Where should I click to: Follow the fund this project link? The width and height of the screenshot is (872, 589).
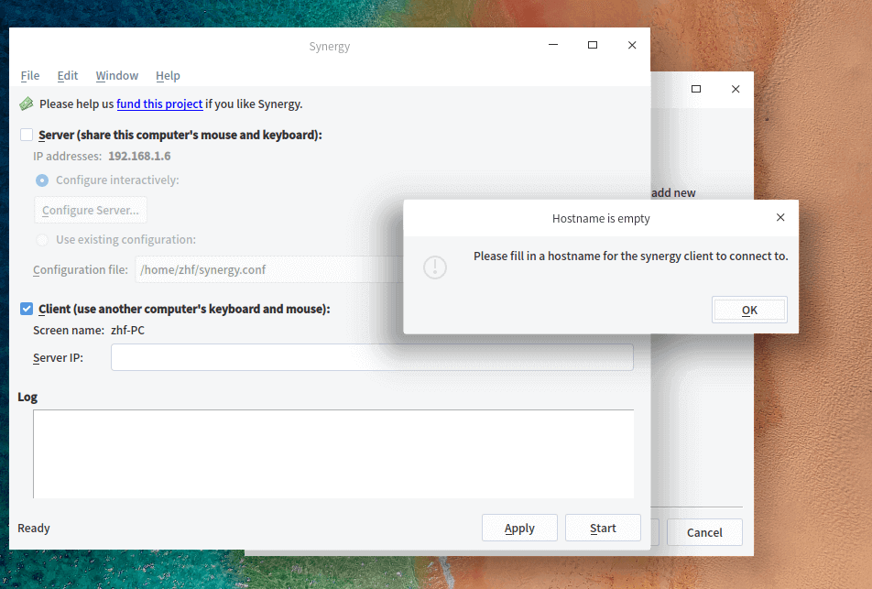tap(159, 104)
